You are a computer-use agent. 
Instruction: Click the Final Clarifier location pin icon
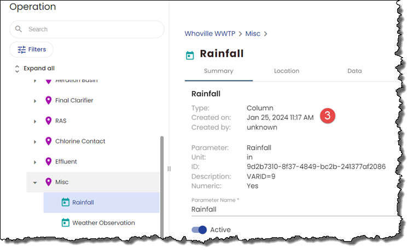click(48, 101)
